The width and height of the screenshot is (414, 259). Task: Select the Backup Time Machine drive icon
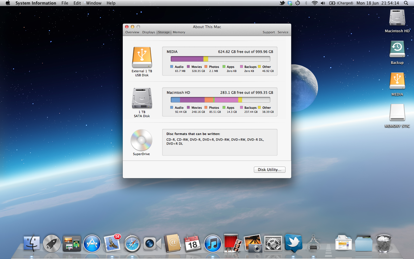pyautogui.click(x=397, y=49)
